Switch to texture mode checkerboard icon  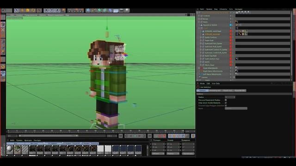[3, 30]
